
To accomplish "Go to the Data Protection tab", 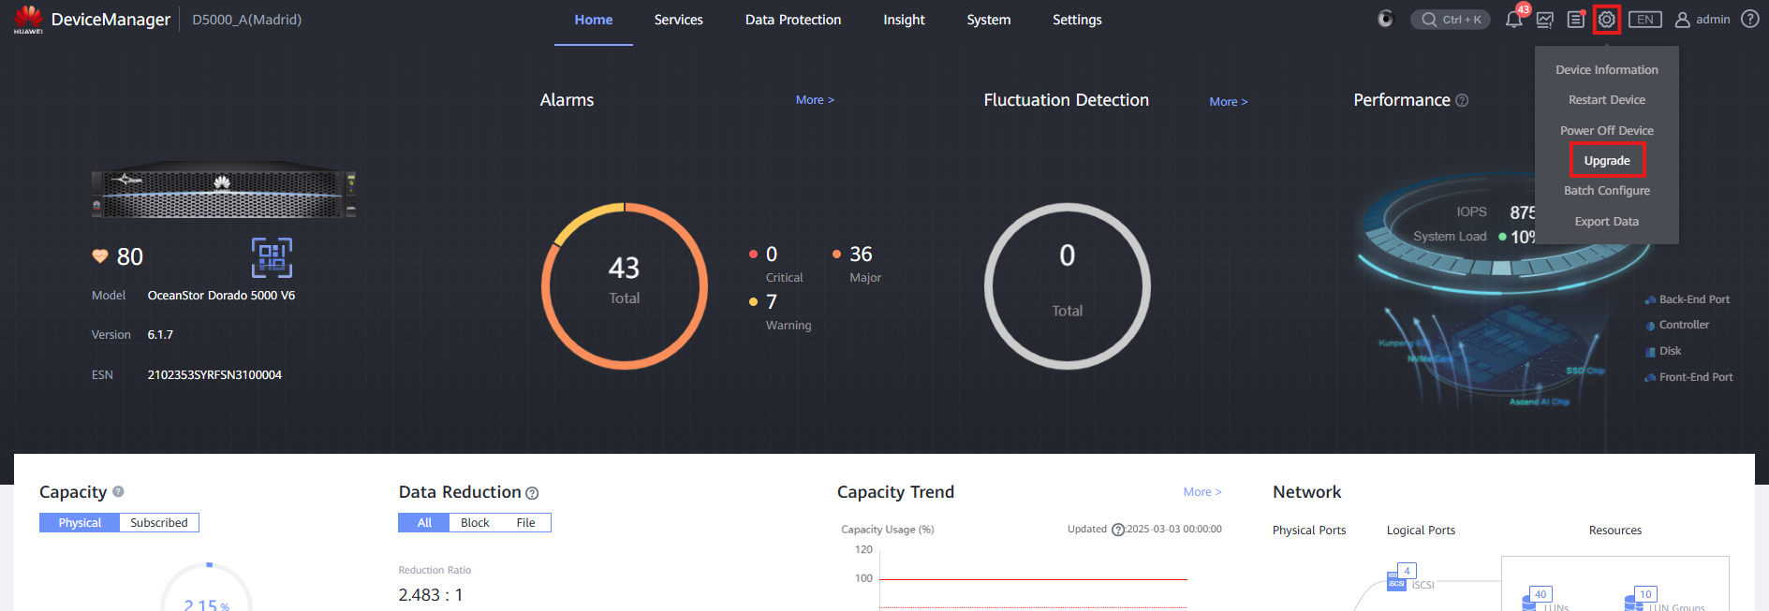I will [792, 20].
